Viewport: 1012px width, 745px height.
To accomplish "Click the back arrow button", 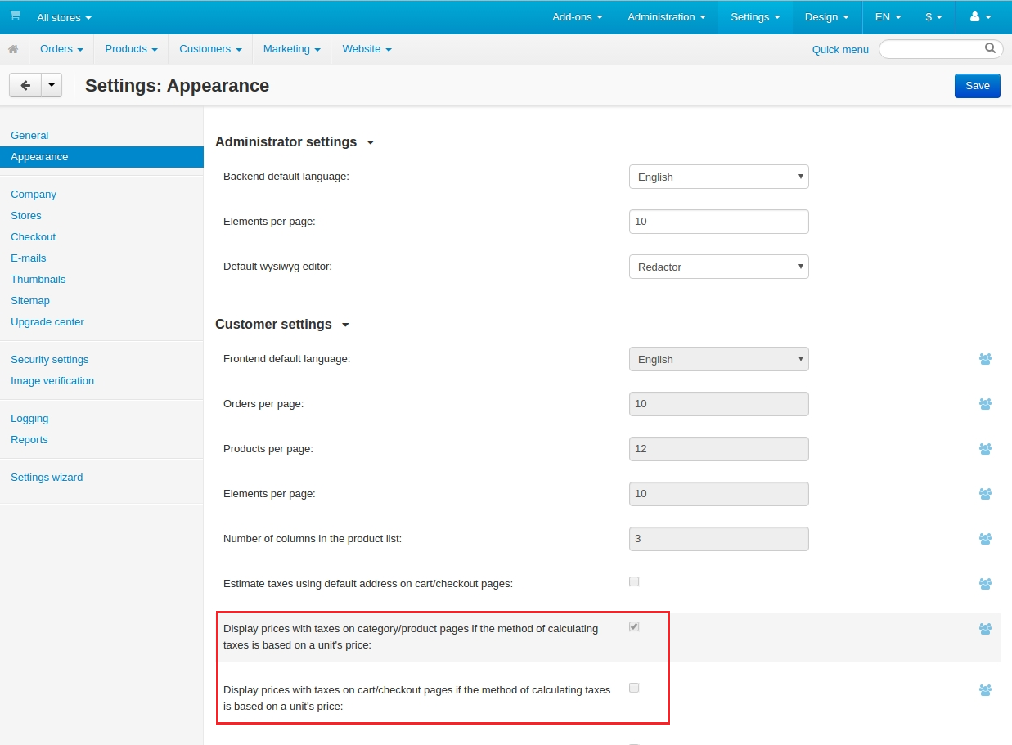I will tap(25, 85).
